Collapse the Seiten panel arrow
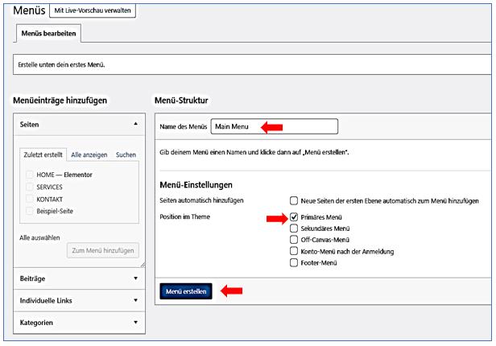 tap(134, 126)
